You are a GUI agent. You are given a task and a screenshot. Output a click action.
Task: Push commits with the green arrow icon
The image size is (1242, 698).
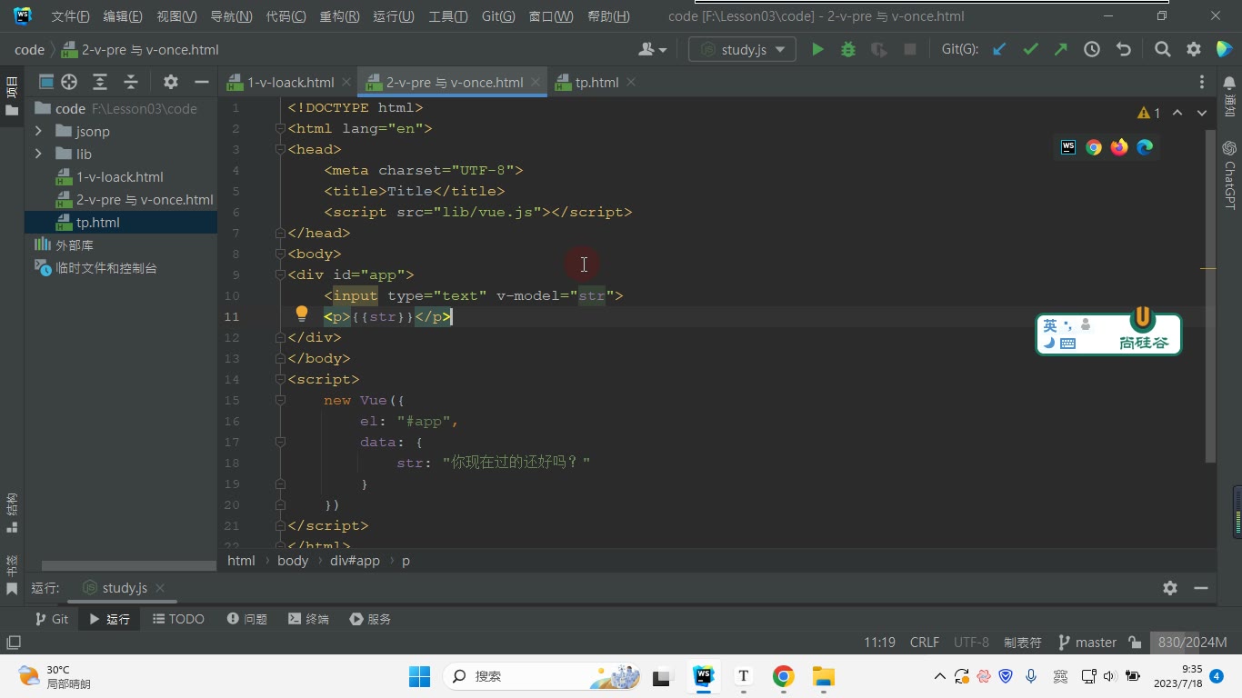click(1061, 50)
